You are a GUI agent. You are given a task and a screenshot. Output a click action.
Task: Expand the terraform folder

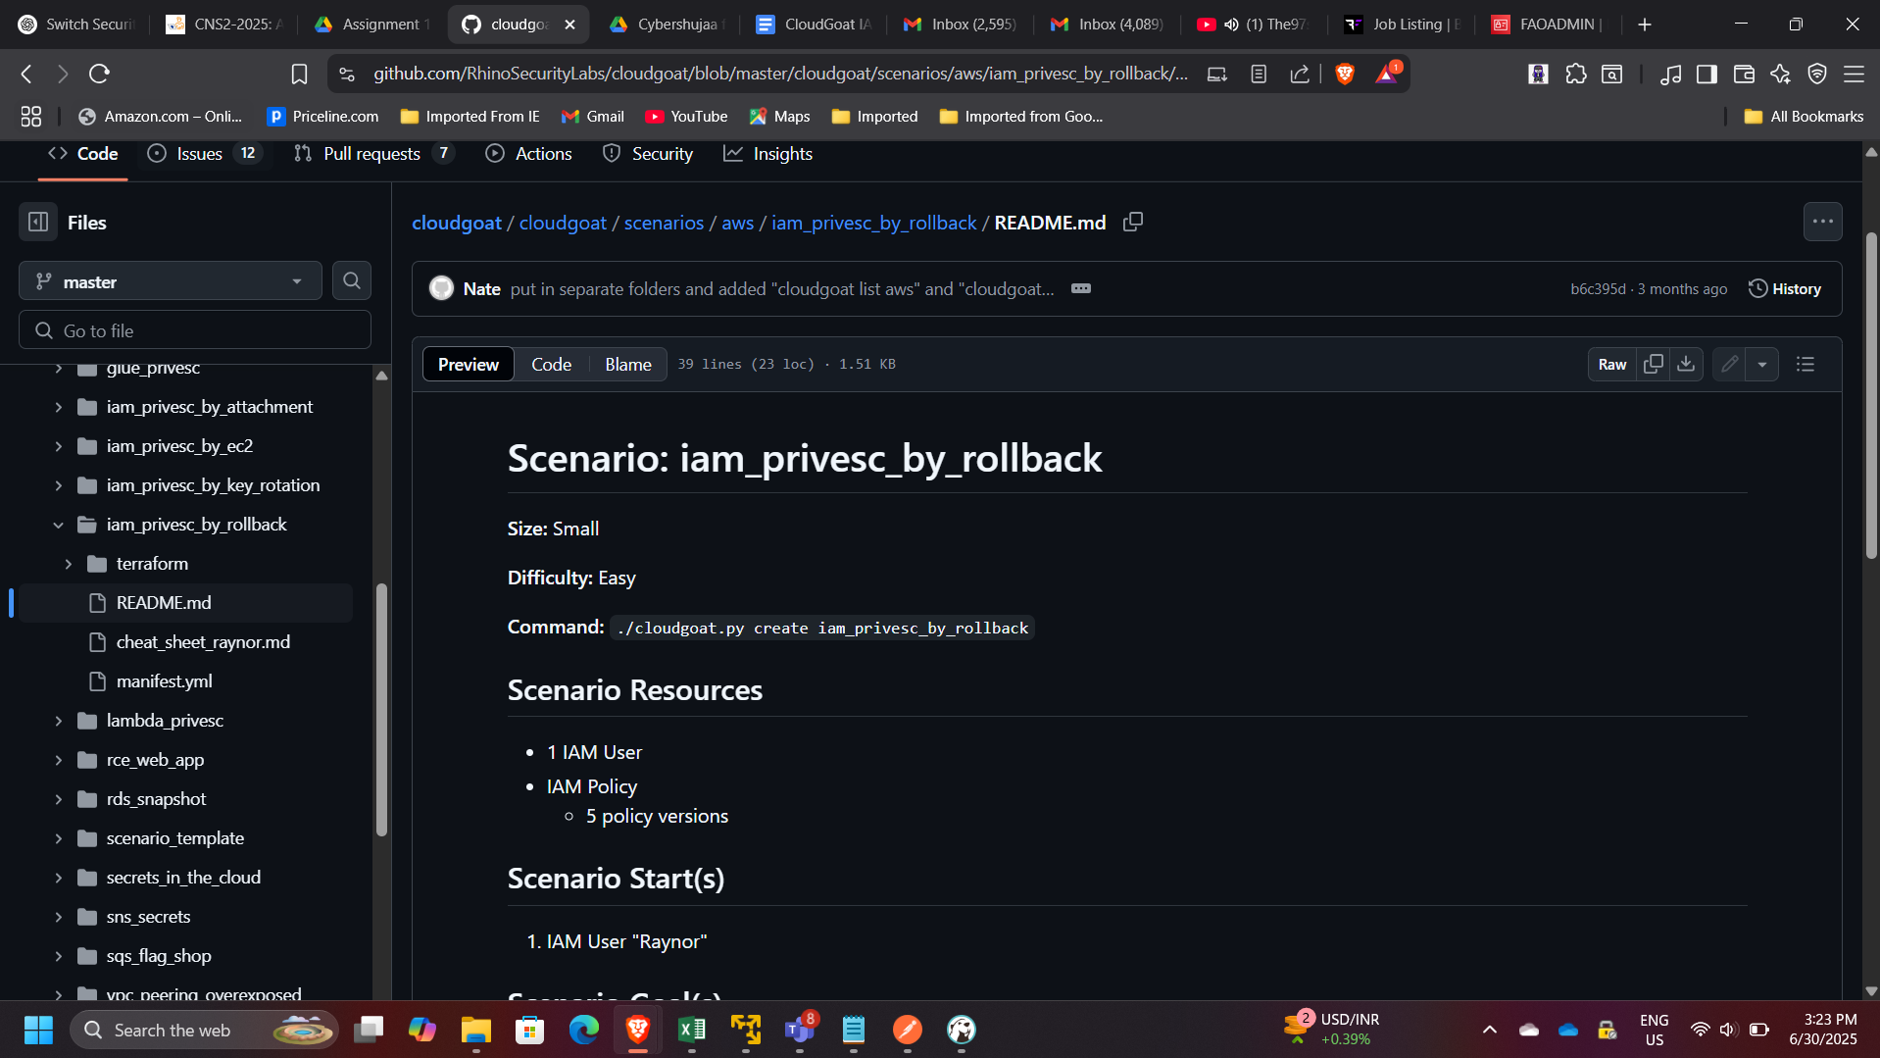[x=68, y=563]
